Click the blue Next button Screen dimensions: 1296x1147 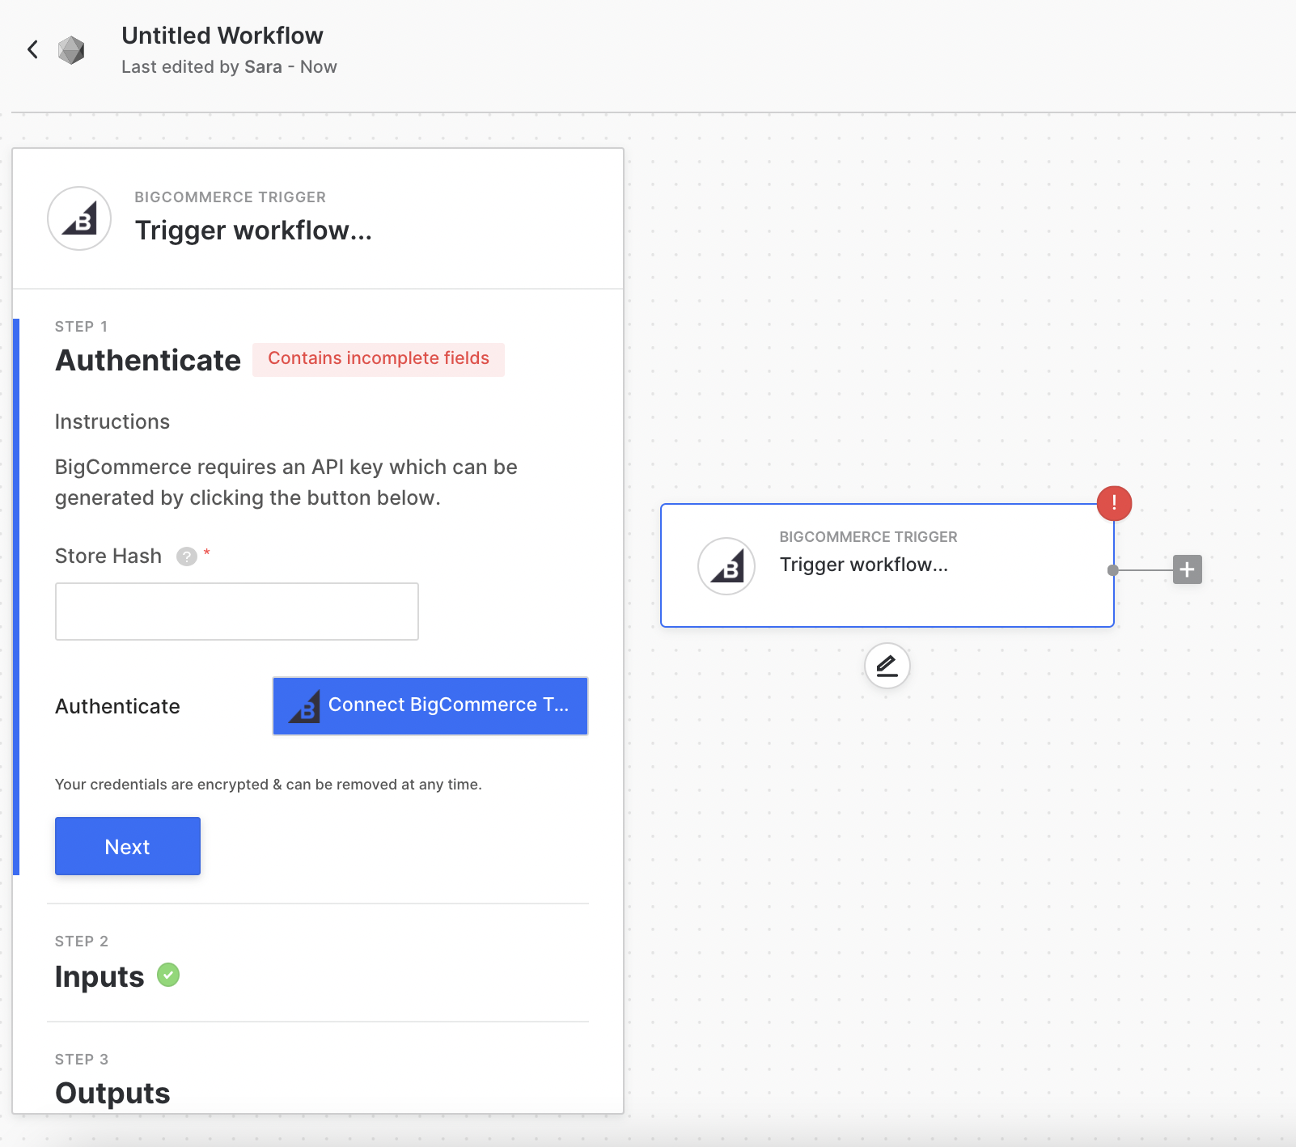(x=128, y=846)
